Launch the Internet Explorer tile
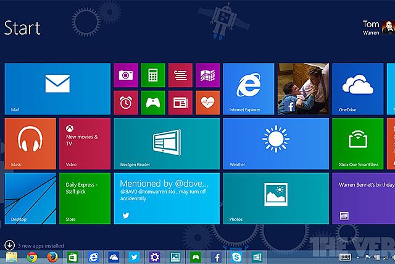 pos(248,88)
